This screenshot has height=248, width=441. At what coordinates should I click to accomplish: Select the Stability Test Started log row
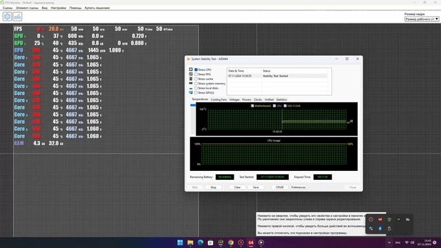278,76
